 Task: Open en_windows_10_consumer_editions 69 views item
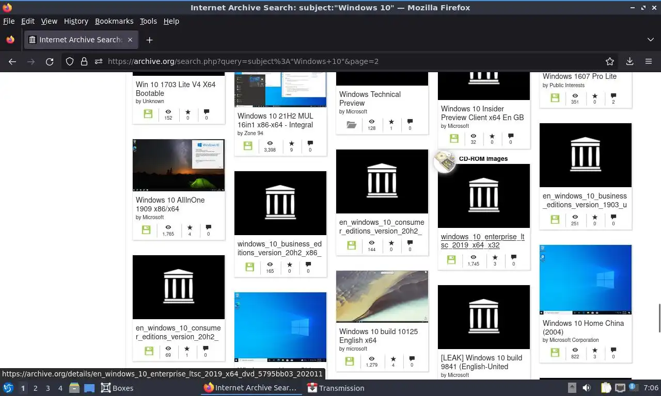pos(178,332)
